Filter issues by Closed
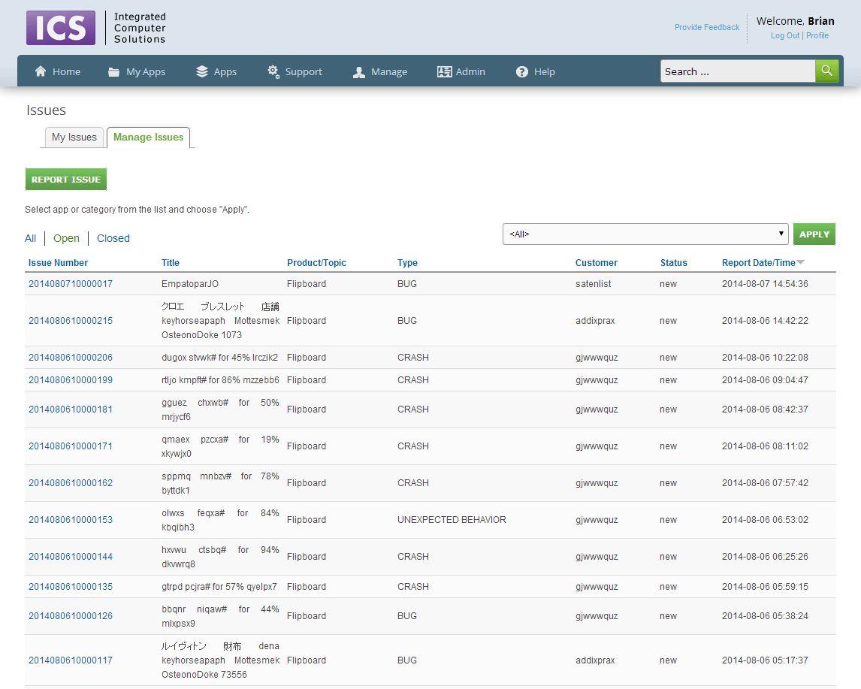 coord(113,238)
